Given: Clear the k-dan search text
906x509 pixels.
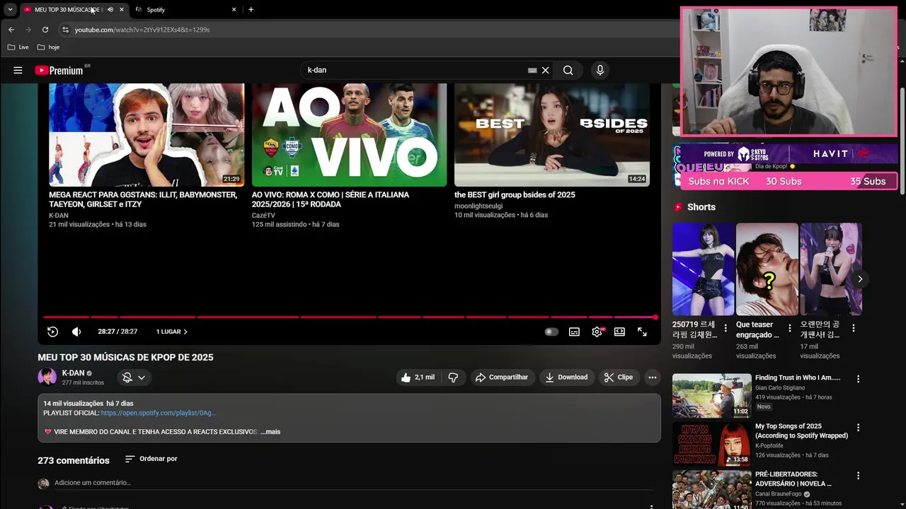Looking at the screenshot, I should point(546,70).
